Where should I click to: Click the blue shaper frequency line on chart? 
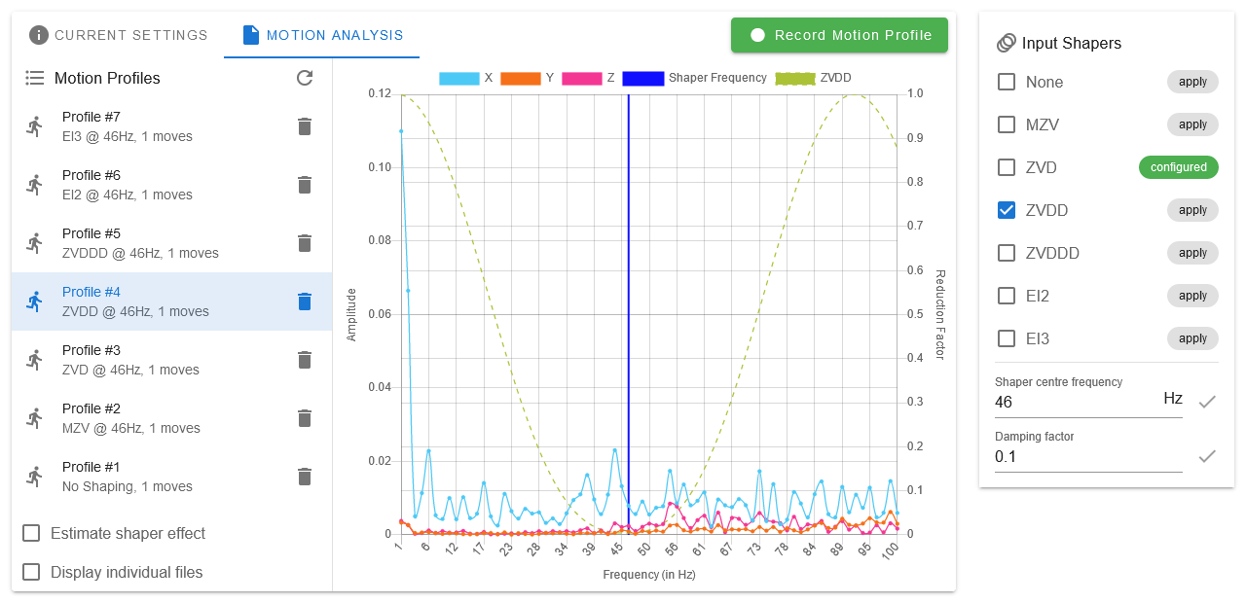pos(628,313)
